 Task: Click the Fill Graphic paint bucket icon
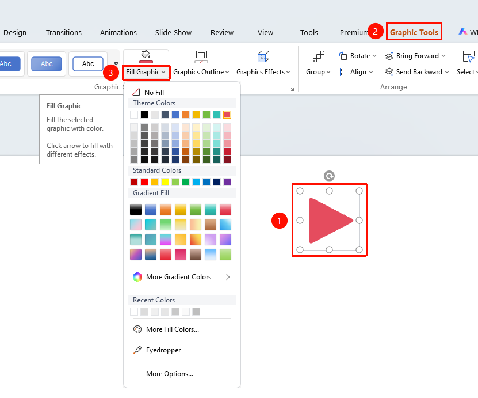point(146,56)
